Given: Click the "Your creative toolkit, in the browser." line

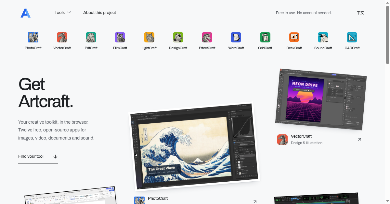Looking at the screenshot, I should tap(53, 122).
